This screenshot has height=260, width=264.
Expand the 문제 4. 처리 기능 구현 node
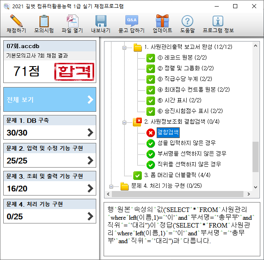111,186
